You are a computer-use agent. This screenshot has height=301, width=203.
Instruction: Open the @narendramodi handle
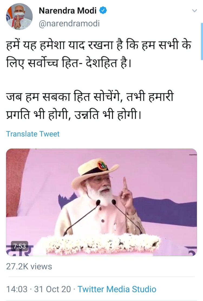point(69,24)
